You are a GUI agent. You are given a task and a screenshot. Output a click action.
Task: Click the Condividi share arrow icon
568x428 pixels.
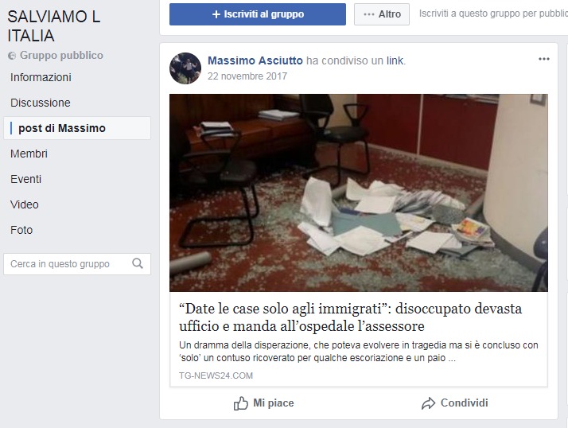[428, 403]
